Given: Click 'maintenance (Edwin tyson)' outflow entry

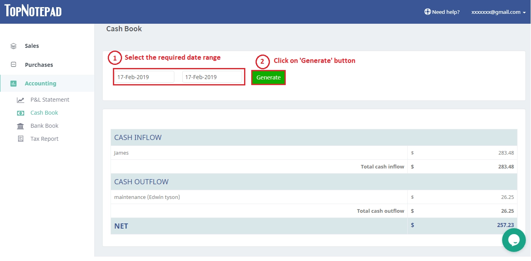Looking at the screenshot, I should coord(147,197).
